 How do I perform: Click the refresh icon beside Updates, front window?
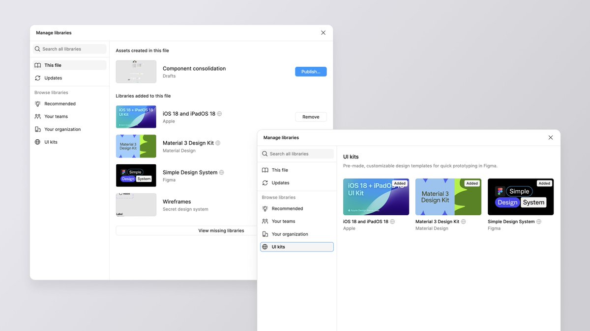click(265, 183)
